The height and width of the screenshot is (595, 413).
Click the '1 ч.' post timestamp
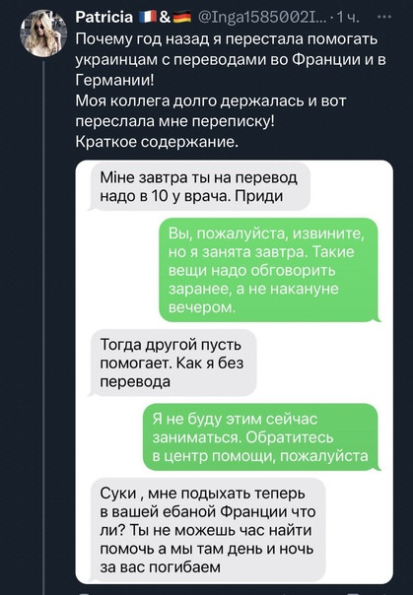click(x=347, y=17)
